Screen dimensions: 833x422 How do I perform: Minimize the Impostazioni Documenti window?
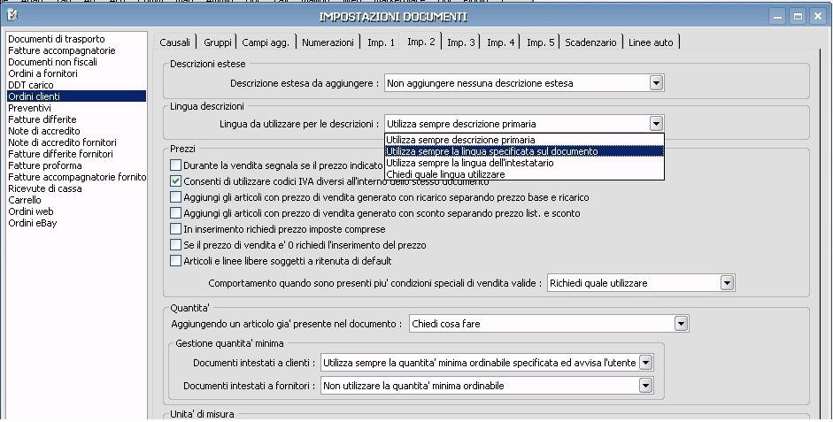778,16
